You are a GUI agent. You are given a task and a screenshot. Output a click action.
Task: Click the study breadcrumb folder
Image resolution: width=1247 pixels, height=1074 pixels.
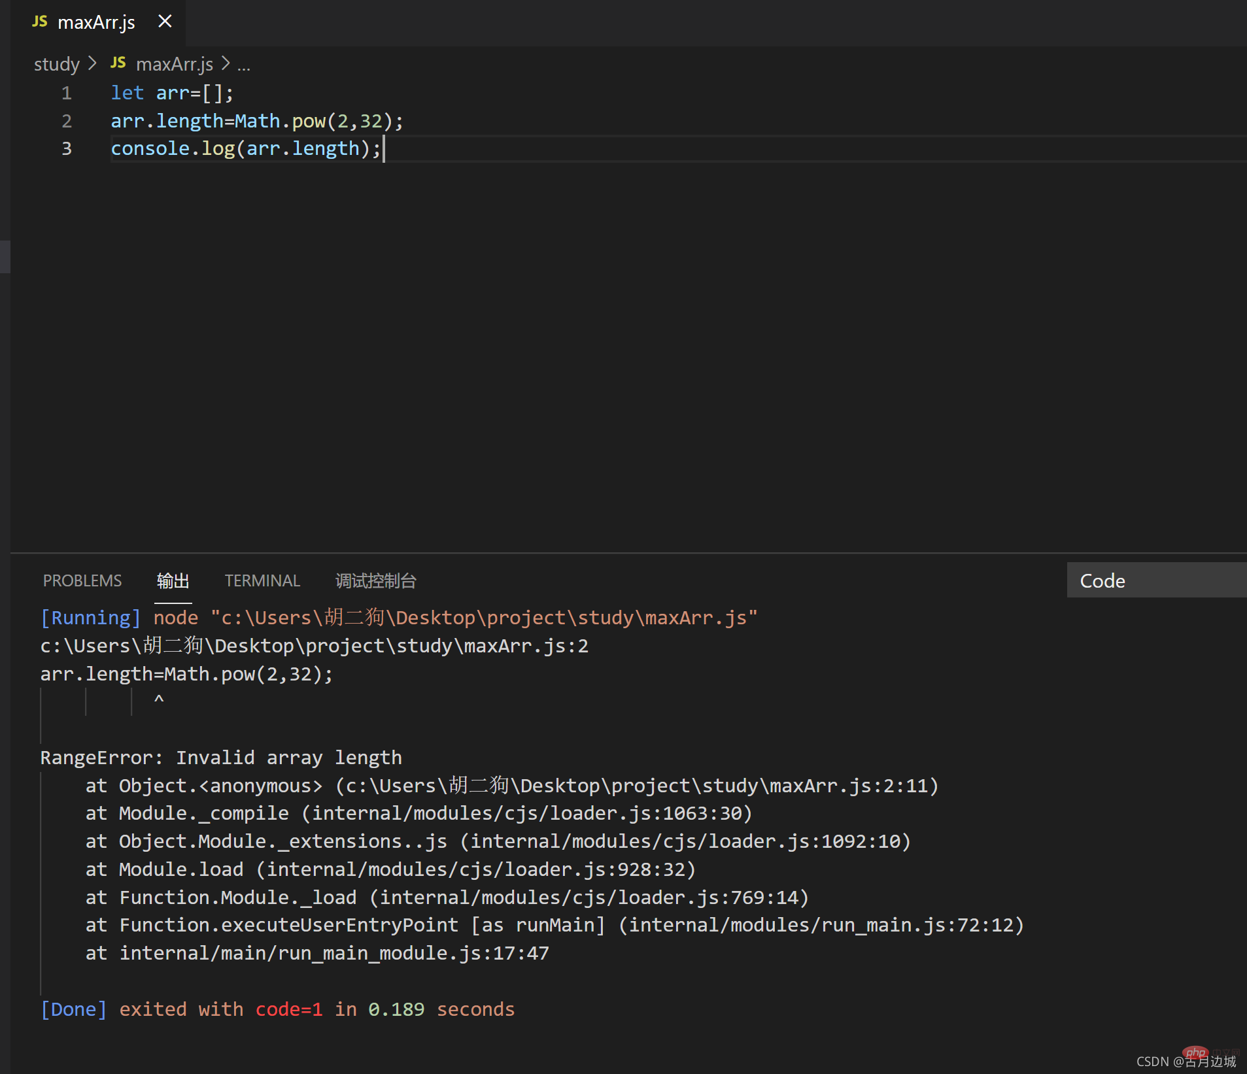57,64
